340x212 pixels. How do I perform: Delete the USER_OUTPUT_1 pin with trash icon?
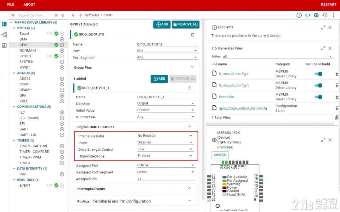click(x=190, y=88)
